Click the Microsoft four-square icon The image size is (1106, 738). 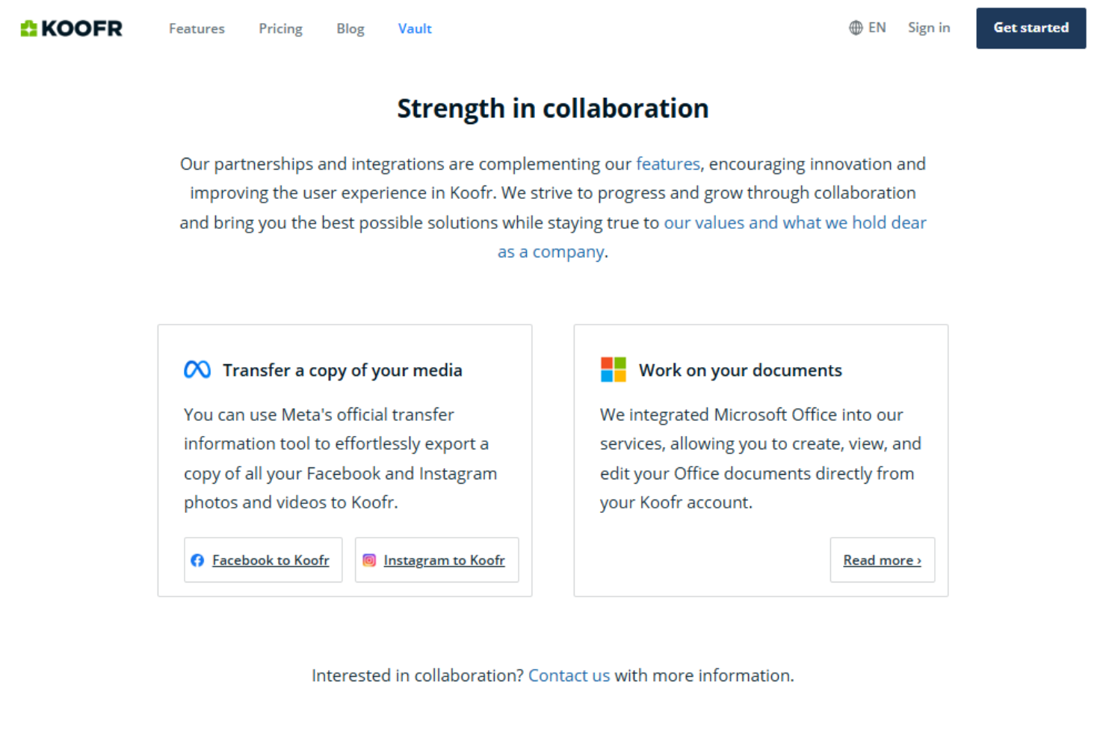(x=612, y=369)
